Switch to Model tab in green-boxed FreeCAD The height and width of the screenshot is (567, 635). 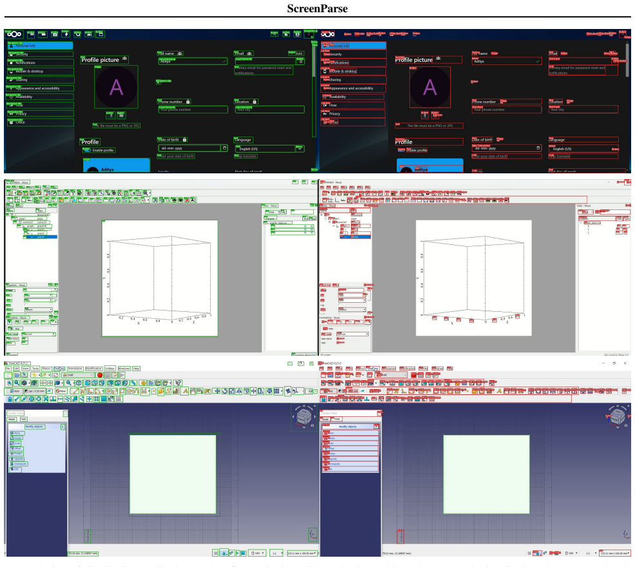[12, 419]
